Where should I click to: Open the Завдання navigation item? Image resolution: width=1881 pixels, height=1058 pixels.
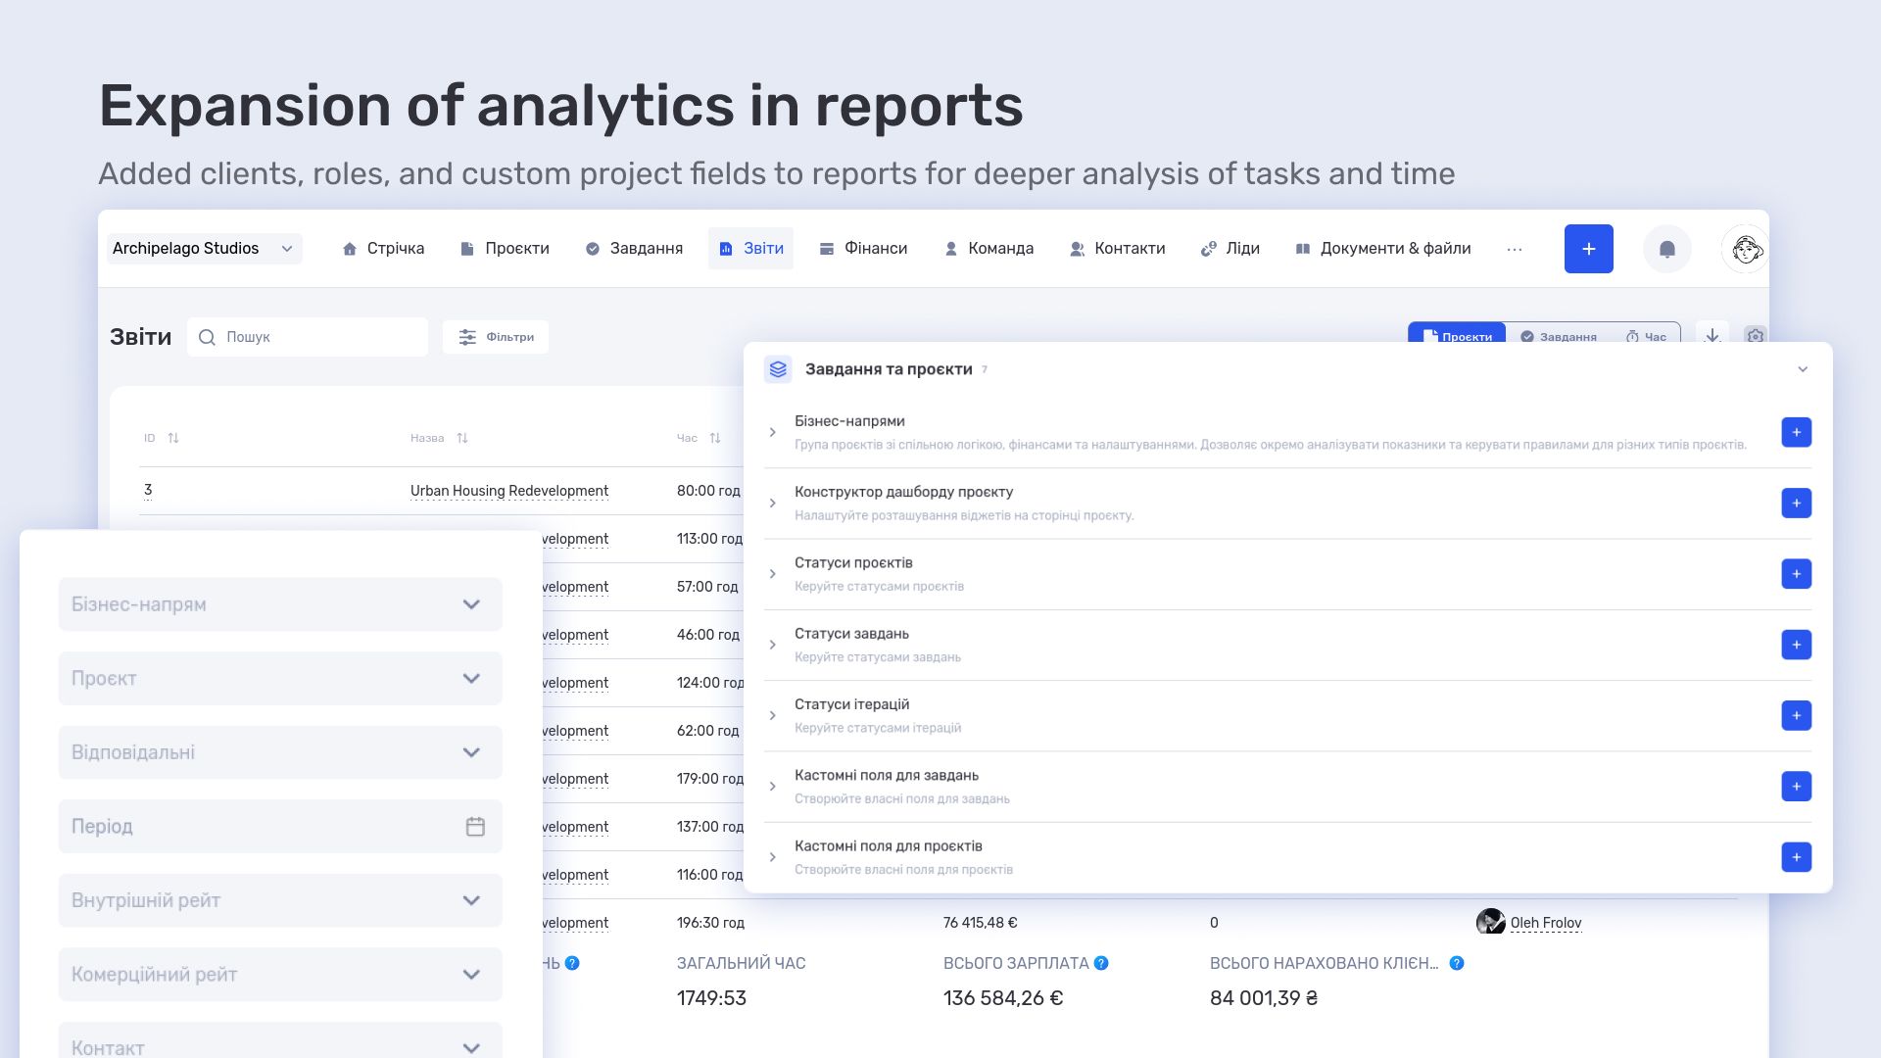coord(634,249)
